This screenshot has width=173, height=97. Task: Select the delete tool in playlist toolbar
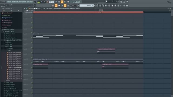click(33, 8)
